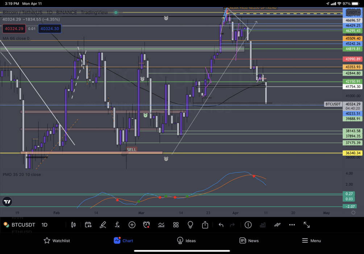Select the orange 45509.40 price label

pyautogui.click(x=353, y=38)
